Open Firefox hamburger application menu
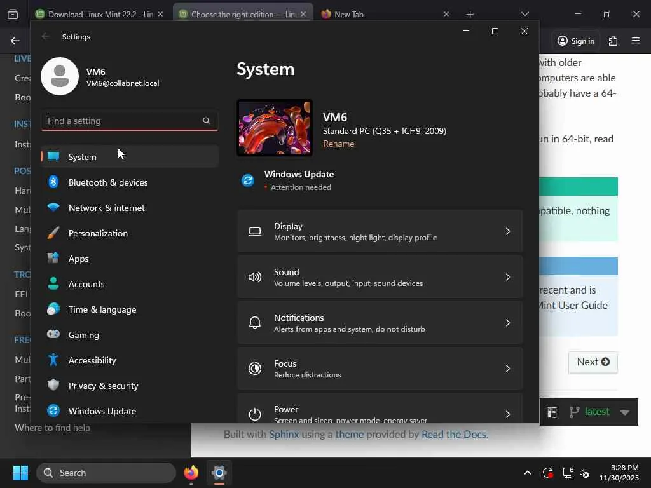Viewport: 651px width, 488px height. (x=636, y=41)
